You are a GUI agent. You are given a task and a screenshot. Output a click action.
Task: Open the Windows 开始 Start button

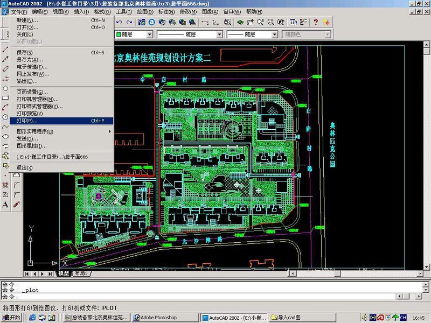click(11, 318)
